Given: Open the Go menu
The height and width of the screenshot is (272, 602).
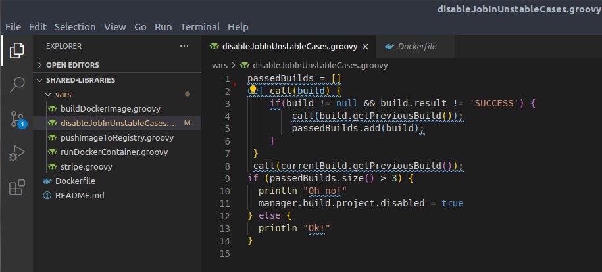Looking at the screenshot, I should [x=140, y=27].
